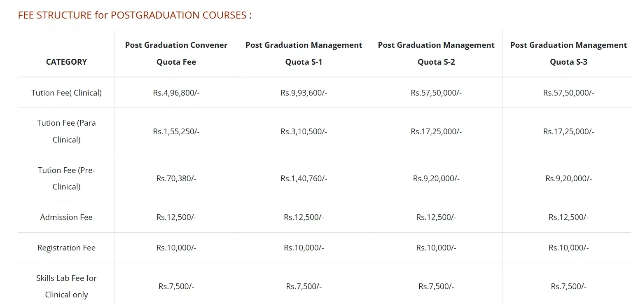Select the Tution Fee (Para Clinical) row label
The image size is (631, 304).
[66, 131]
